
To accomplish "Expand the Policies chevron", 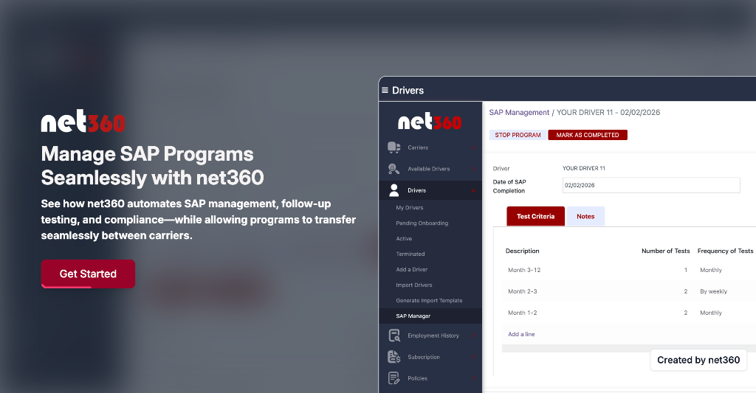I will pos(474,378).
